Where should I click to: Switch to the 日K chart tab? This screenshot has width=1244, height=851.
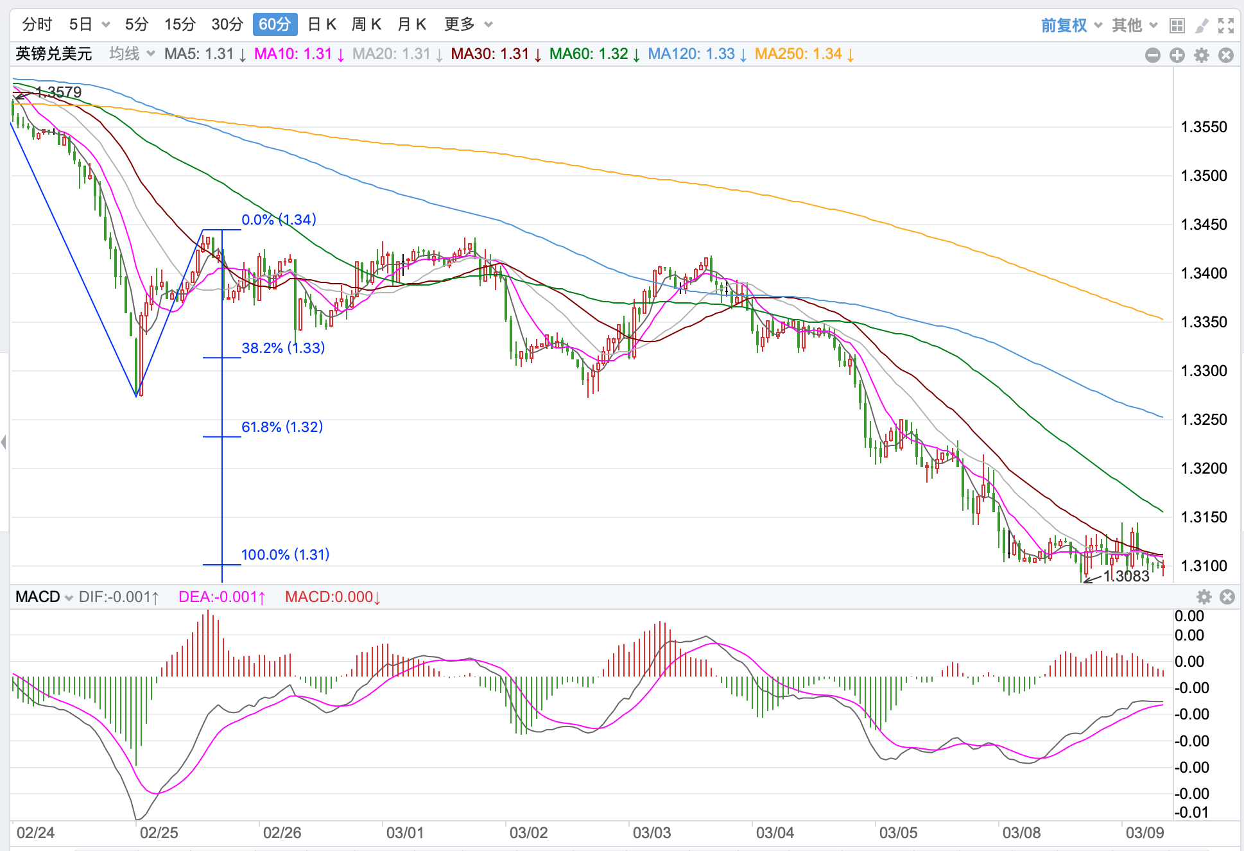point(322,24)
